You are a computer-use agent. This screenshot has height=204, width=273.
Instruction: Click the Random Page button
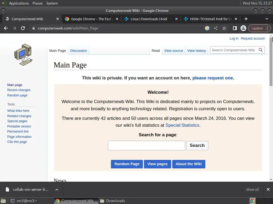pos(127,164)
